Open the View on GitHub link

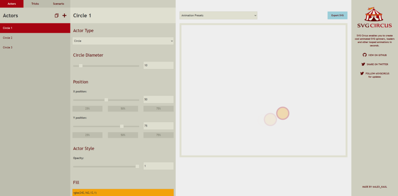pyautogui.click(x=377, y=55)
